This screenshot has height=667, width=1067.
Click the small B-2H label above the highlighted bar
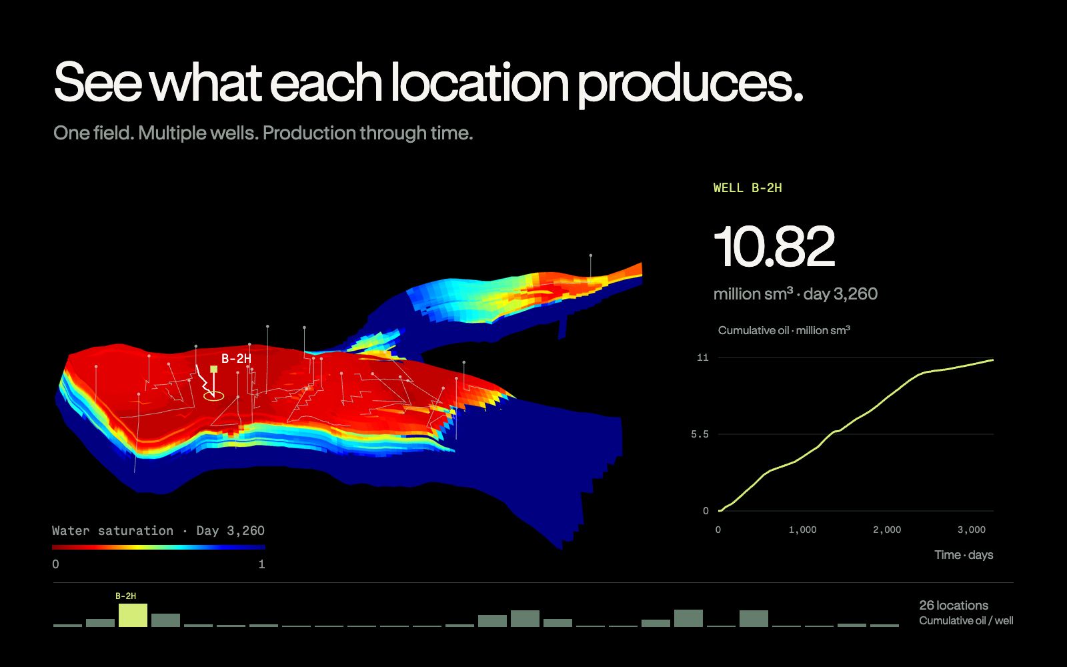(125, 596)
